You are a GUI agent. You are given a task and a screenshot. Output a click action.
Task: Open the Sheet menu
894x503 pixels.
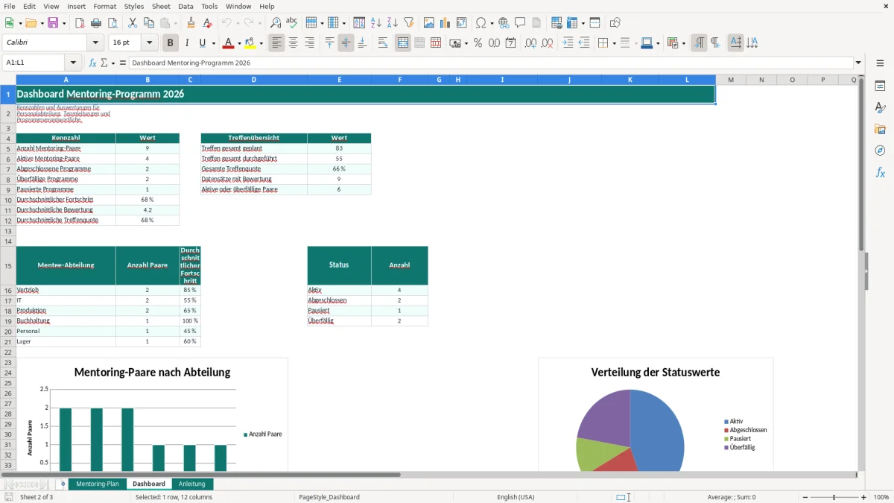click(161, 6)
